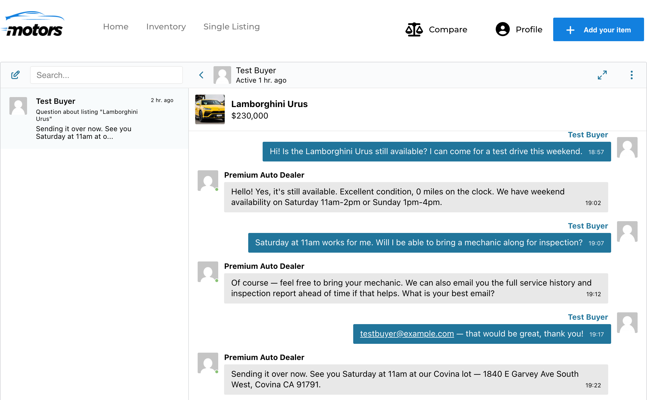Image resolution: width=647 pixels, height=400 pixels.
Task: Open the testbuyer@example.com email link
Action: point(407,334)
